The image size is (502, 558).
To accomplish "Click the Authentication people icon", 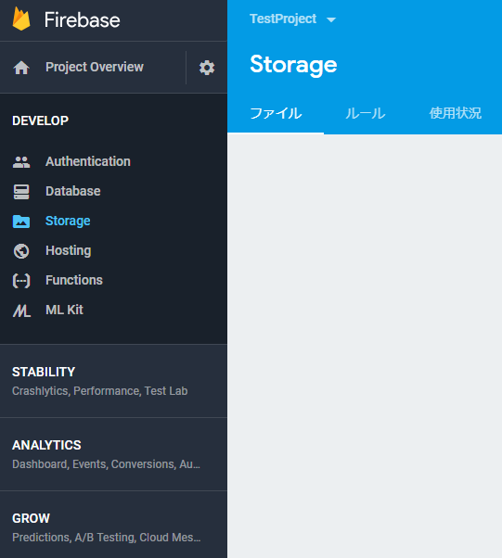I will pyautogui.click(x=21, y=162).
